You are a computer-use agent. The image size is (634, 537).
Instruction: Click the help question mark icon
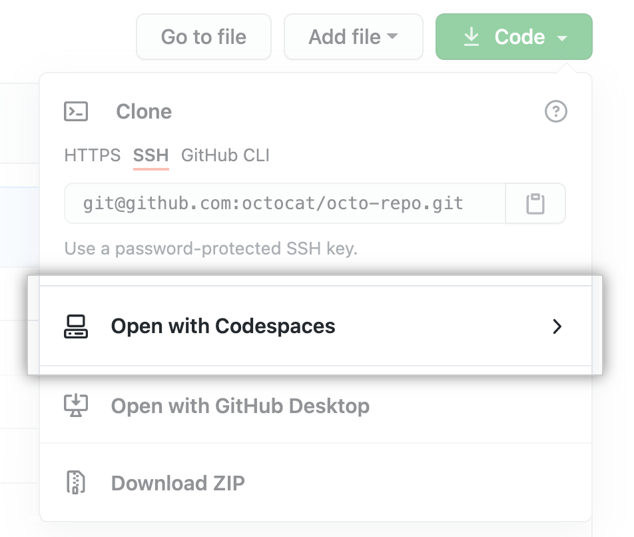pyautogui.click(x=555, y=111)
